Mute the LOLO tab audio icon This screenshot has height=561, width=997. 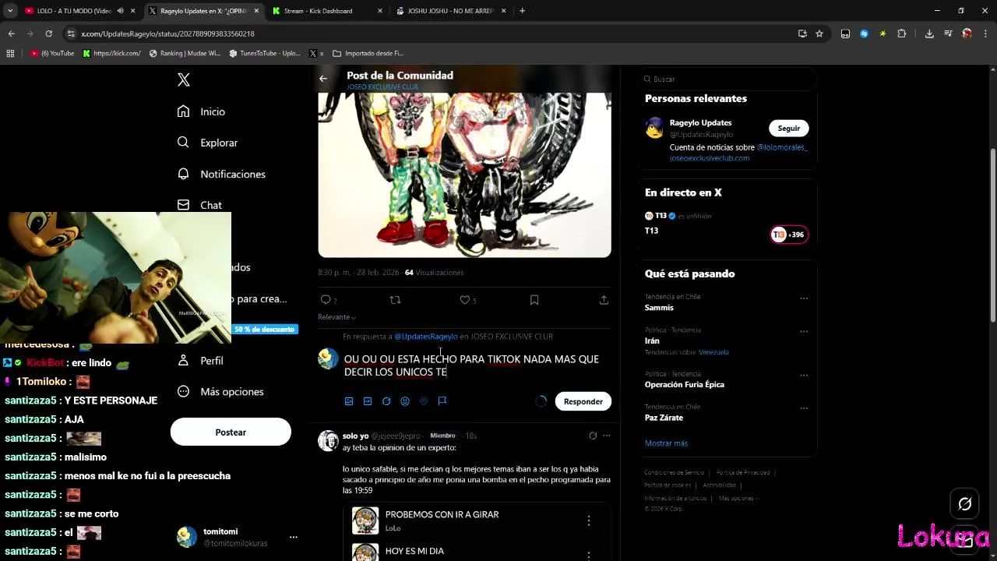[x=121, y=11]
